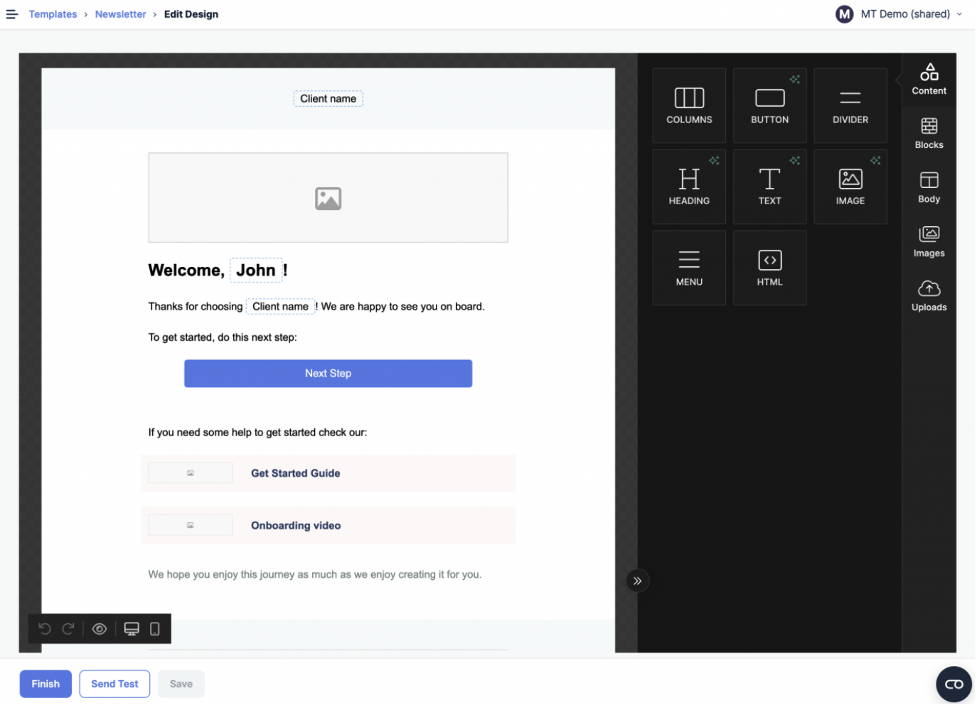Open the Blocks tab
The image size is (977, 713).
(928, 133)
